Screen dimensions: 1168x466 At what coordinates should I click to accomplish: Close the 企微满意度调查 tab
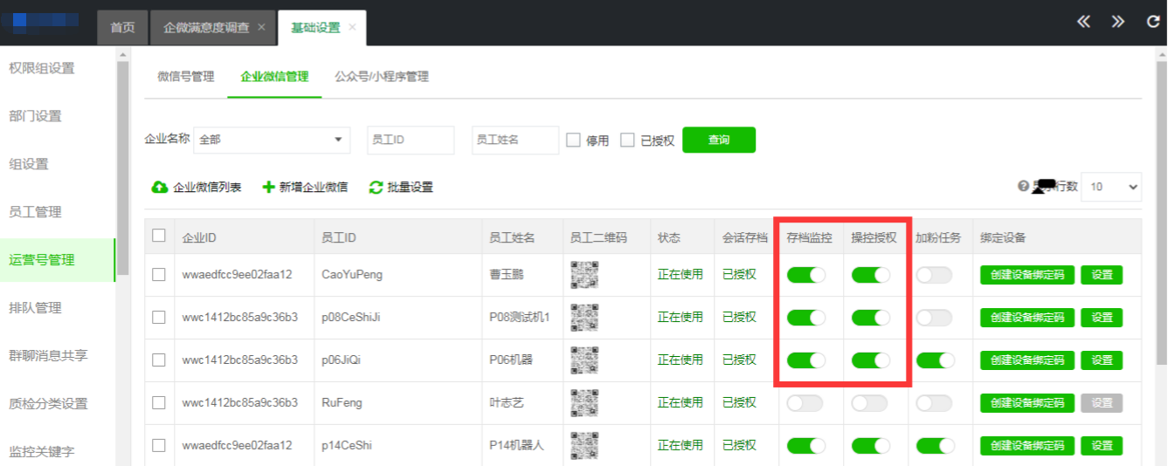click(261, 27)
